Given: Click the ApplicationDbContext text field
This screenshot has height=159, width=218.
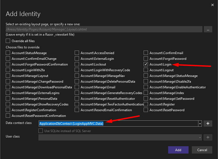Looking at the screenshot, I should pos(118,124).
